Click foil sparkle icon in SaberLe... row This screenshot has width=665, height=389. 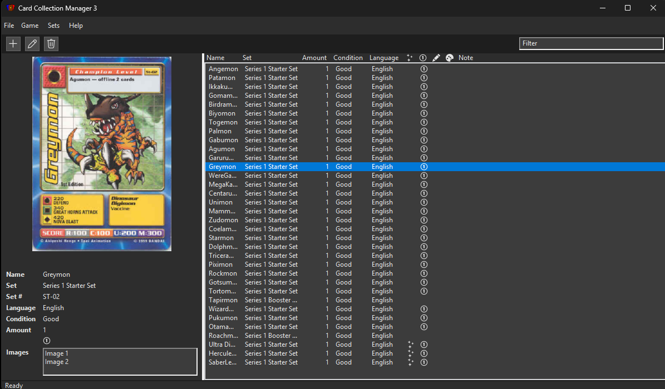click(411, 362)
